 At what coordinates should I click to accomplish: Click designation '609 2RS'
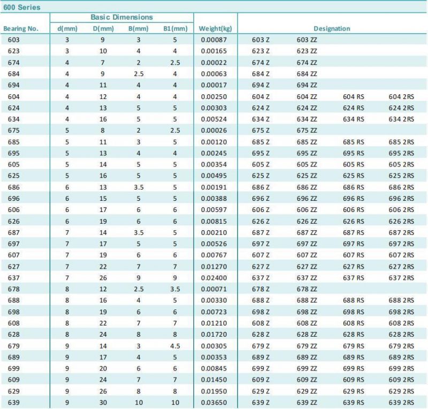401,380
